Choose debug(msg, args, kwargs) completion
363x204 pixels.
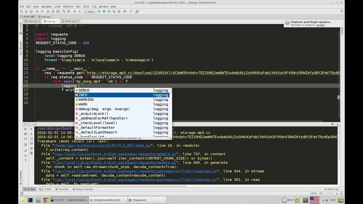coord(122,109)
